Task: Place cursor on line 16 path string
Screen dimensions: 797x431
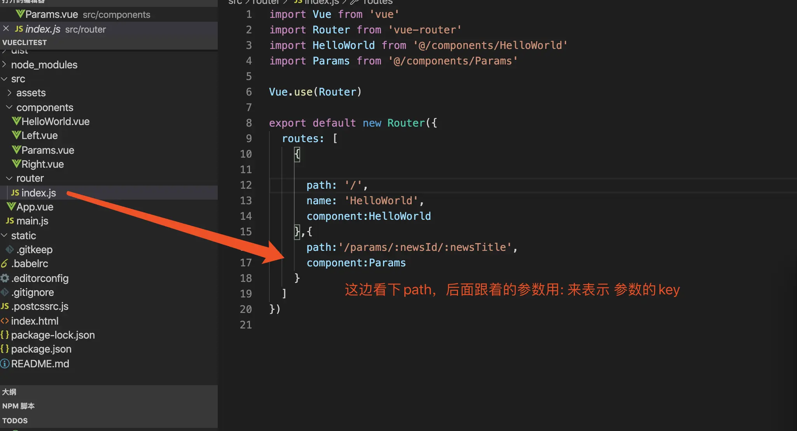Action: pos(425,247)
